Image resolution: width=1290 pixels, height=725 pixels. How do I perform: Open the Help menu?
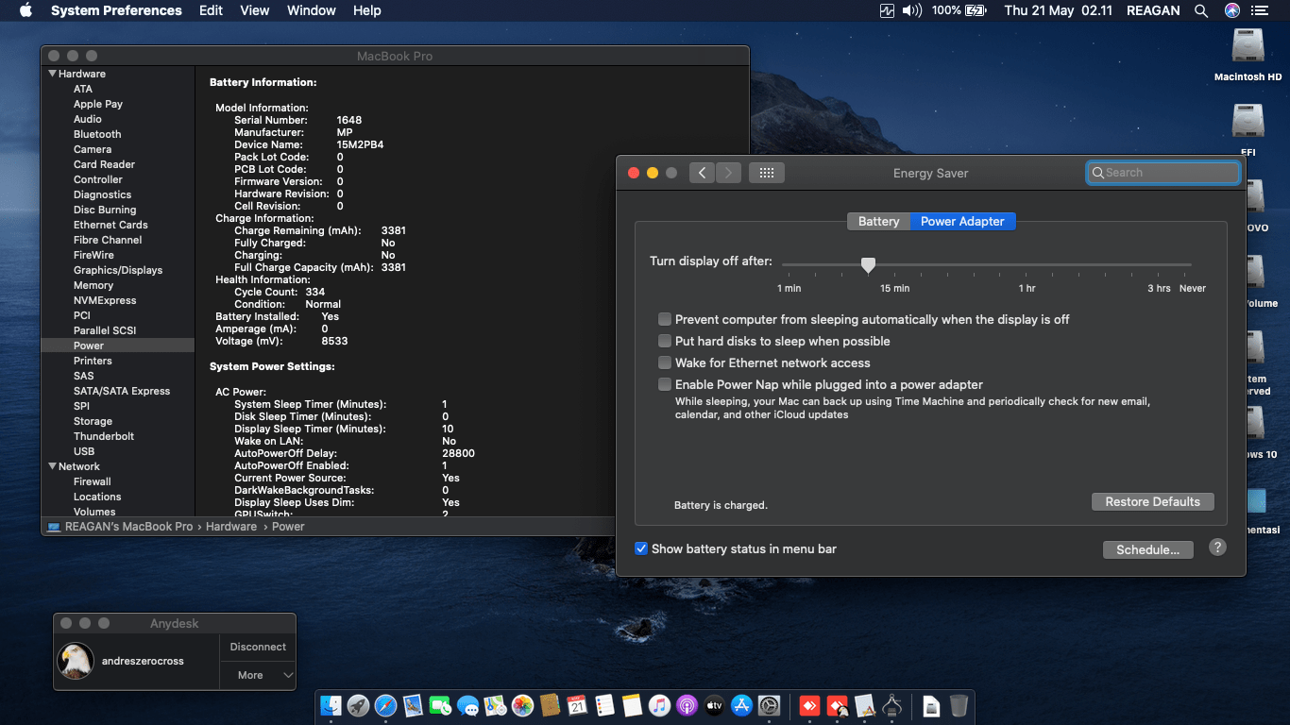(366, 10)
